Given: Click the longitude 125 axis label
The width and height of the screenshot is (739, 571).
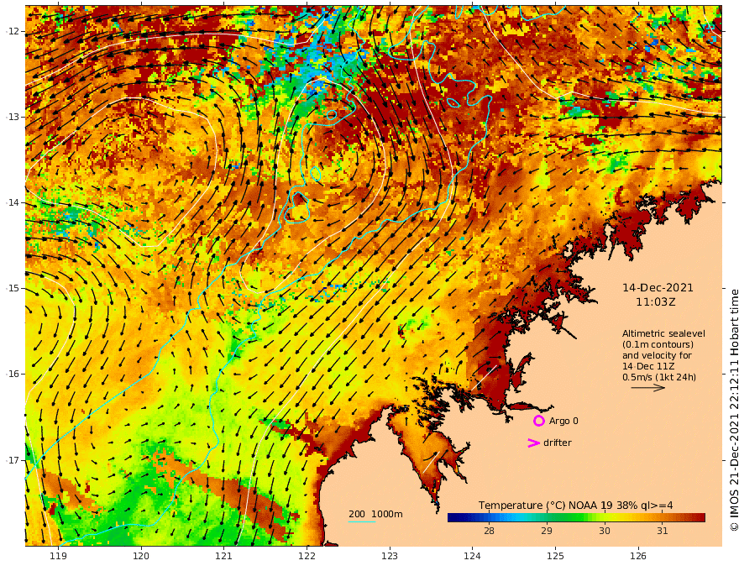Looking at the screenshot, I should [555, 557].
